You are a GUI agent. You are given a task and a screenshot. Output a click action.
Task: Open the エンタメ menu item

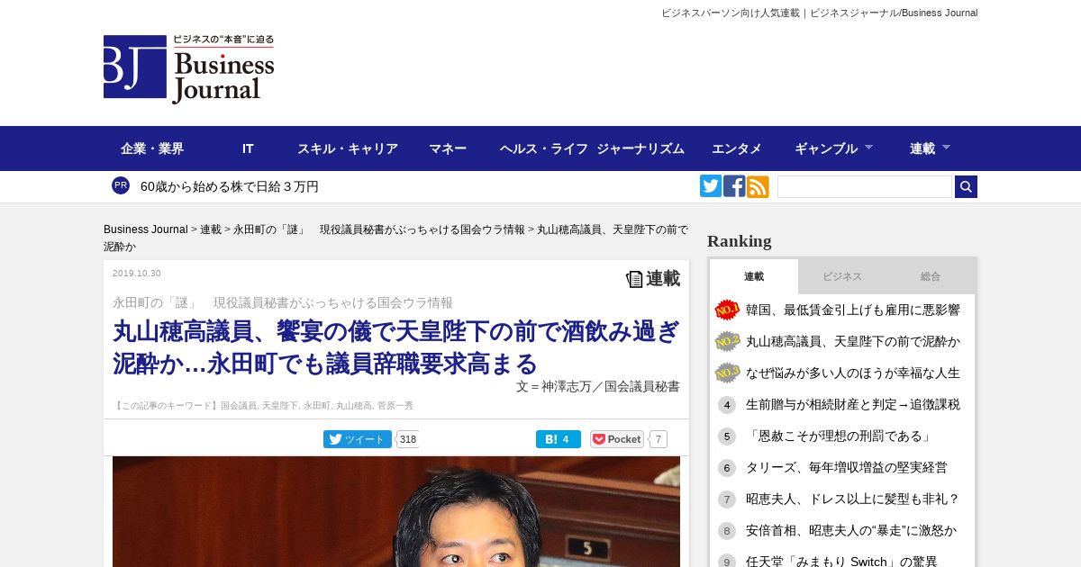(737, 148)
